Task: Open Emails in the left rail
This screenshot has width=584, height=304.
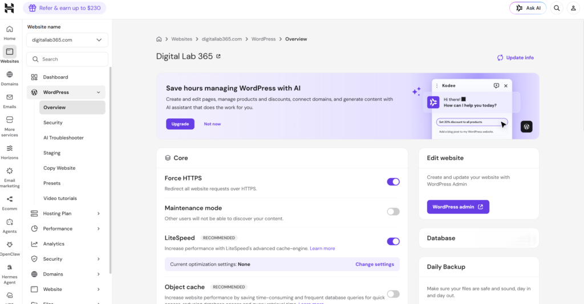Action: (9, 101)
